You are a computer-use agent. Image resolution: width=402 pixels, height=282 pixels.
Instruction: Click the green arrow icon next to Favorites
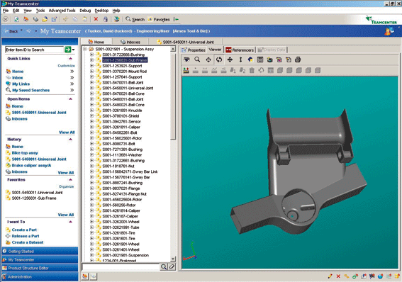pyautogui.click(x=176, y=19)
